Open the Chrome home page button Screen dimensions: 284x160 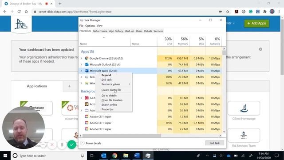pos(26,12)
